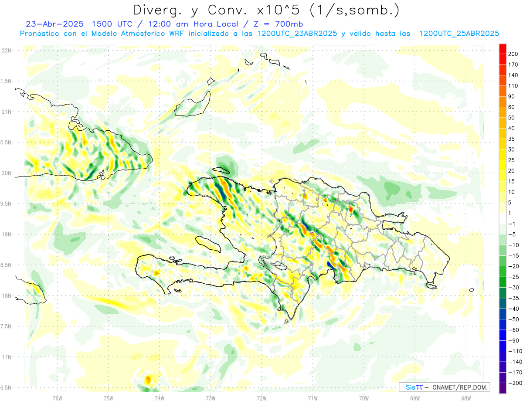The width and height of the screenshot is (523, 404).
Task: Click the 'Z = 700mb' level text
Action: [x=276, y=24]
